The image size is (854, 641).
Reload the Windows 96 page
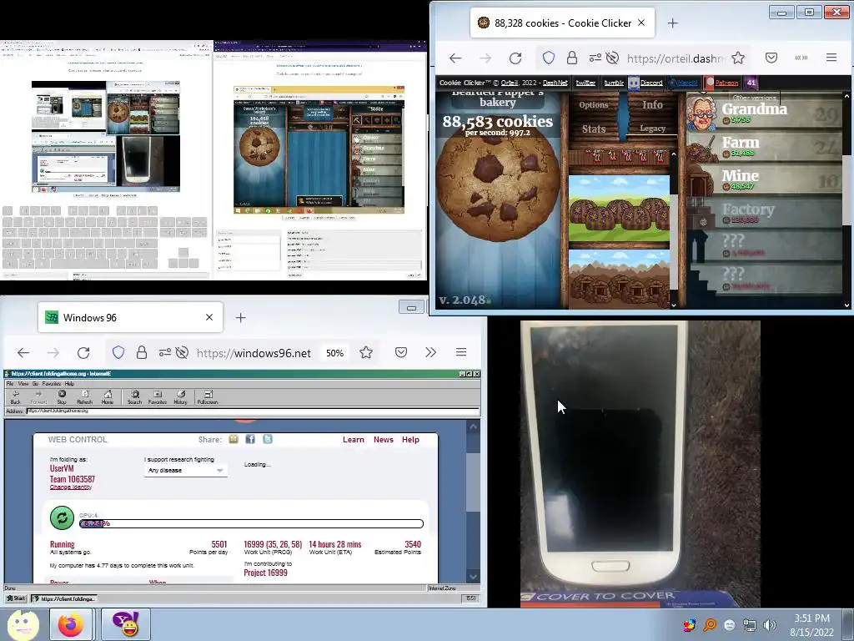(83, 353)
